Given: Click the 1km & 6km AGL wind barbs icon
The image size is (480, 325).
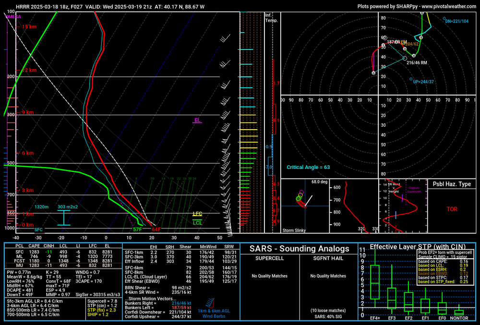Looking at the screenshot, I should pos(209,303).
